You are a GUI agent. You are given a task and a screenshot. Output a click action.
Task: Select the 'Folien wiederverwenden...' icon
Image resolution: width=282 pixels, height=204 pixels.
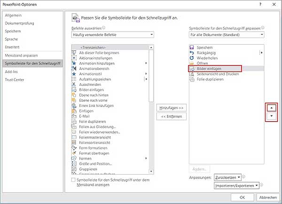coord(74,132)
